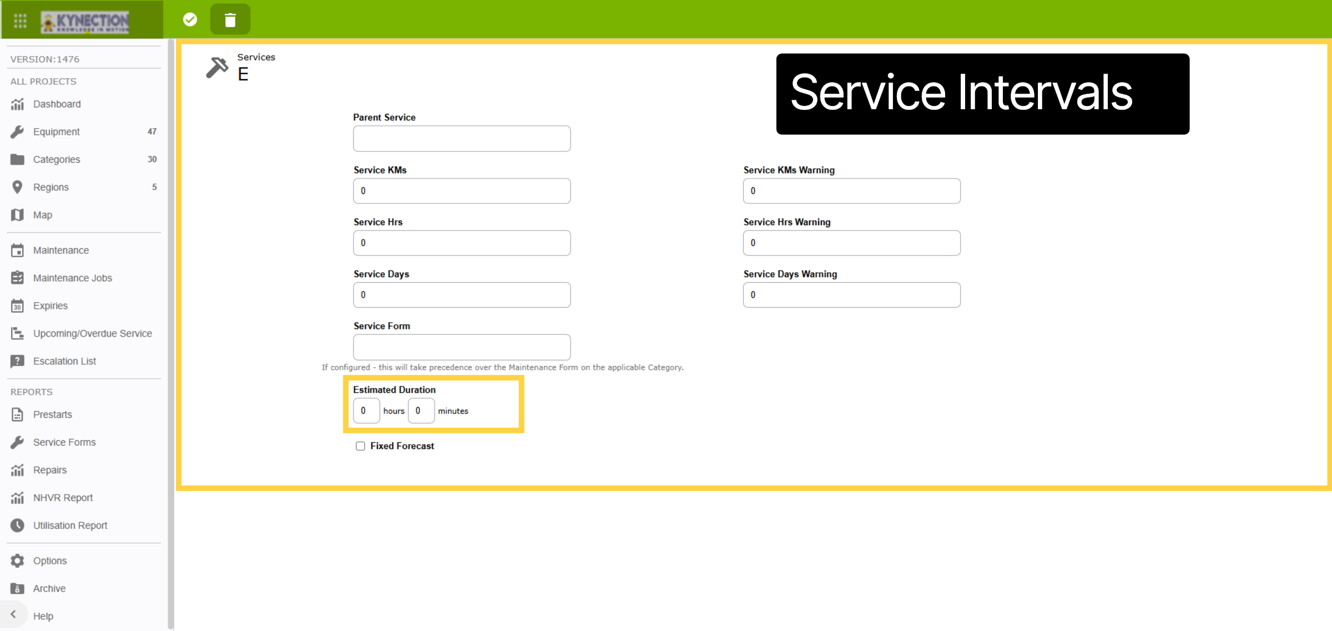Click the VERSION:1476 label
This screenshot has width=1332, height=631.
coord(44,59)
